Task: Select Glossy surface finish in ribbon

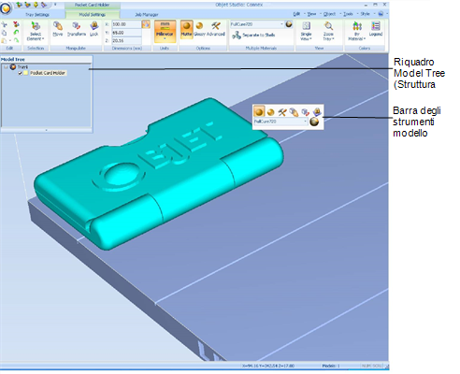Action: (199, 29)
